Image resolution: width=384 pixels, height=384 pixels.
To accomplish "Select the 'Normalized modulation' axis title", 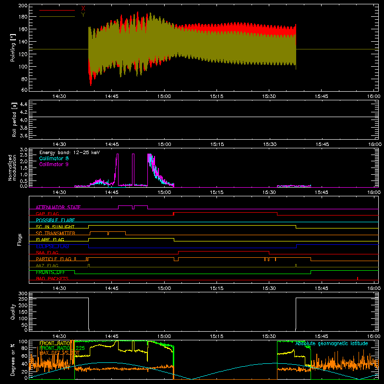I will [x=12, y=168].
